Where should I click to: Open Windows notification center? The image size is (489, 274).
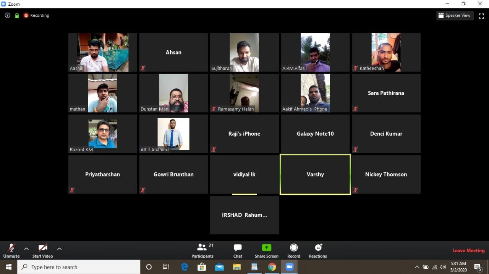pos(478,267)
